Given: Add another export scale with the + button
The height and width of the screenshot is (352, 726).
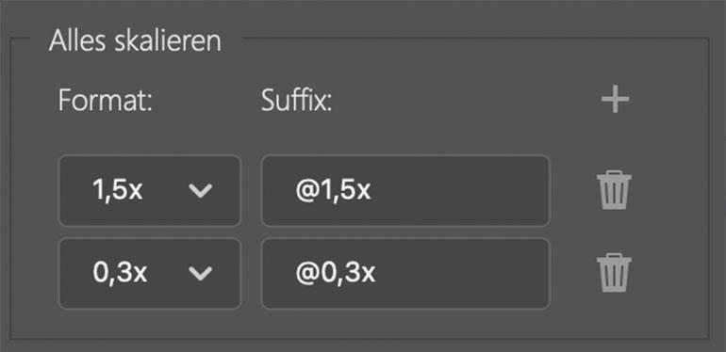Looking at the screenshot, I should tap(615, 99).
